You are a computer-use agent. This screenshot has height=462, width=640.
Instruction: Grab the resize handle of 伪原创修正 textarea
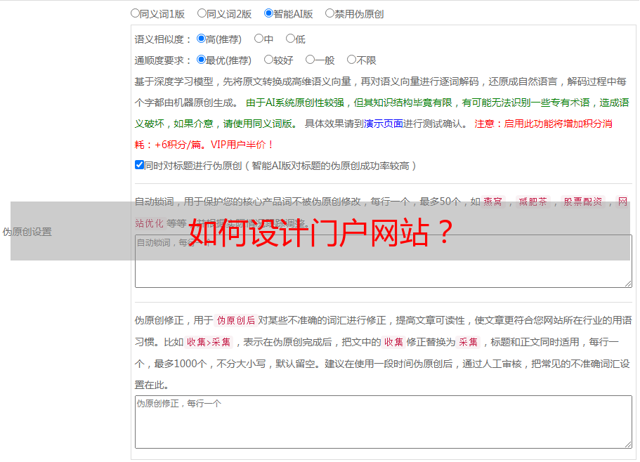[x=628, y=444]
